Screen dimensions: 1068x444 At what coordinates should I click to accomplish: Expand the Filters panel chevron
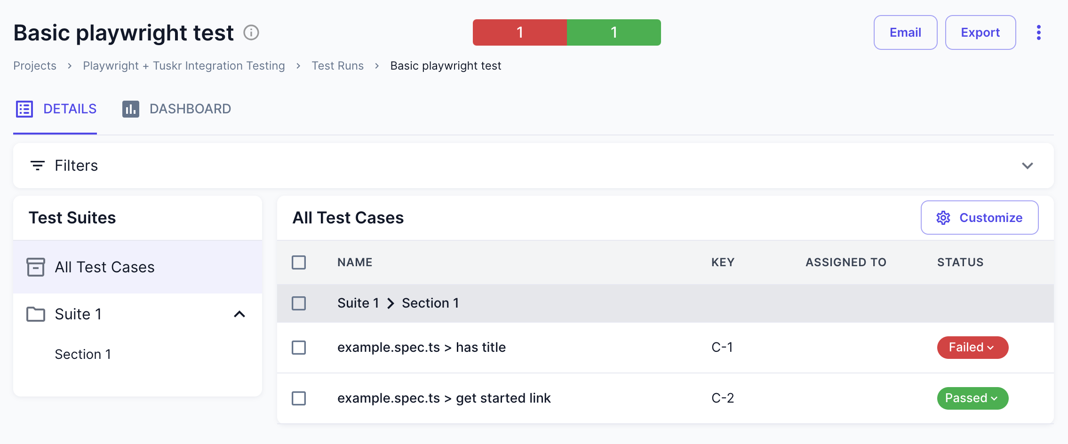click(1027, 166)
